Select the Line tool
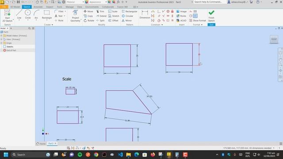 tap(19, 15)
